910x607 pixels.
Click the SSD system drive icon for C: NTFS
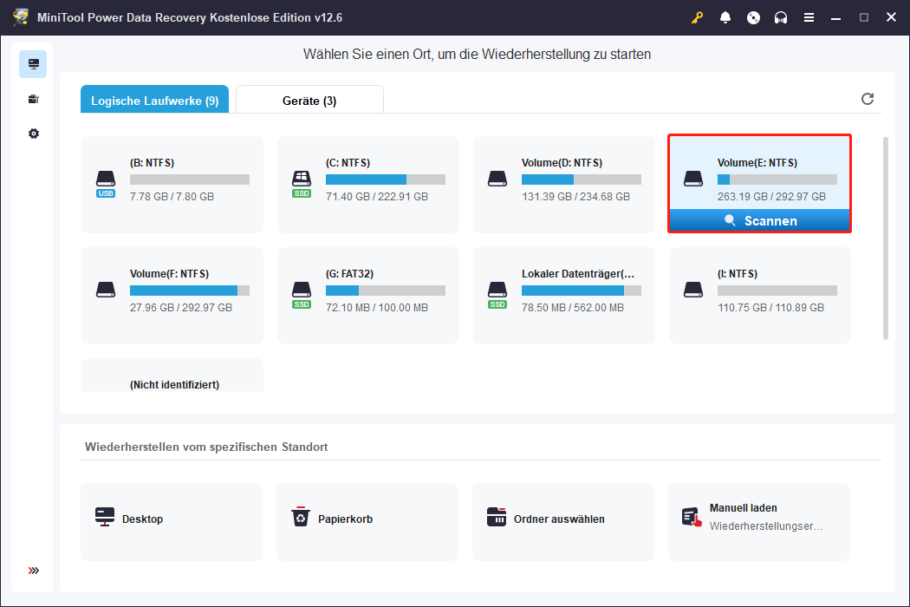[x=302, y=184]
